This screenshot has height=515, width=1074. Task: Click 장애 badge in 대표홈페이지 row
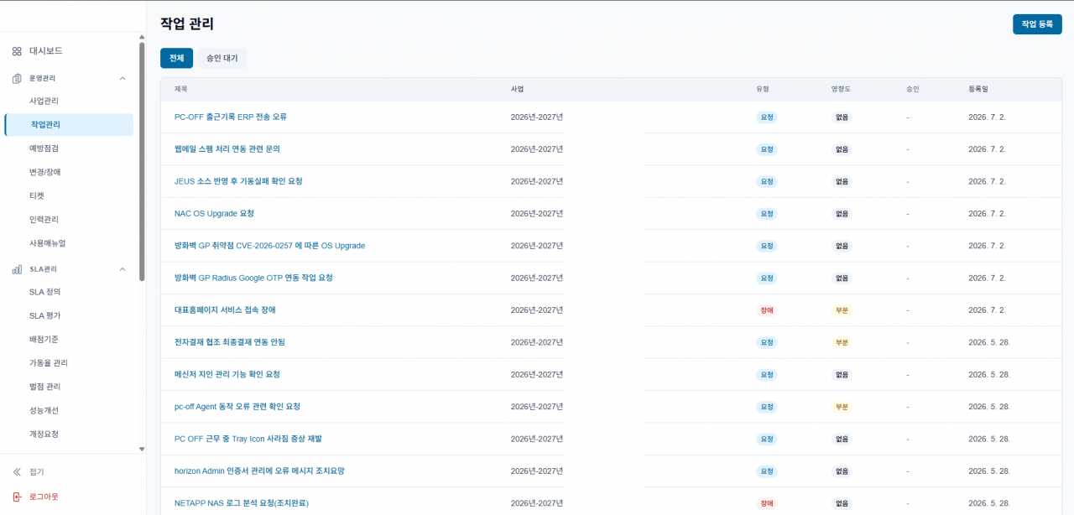[767, 310]
